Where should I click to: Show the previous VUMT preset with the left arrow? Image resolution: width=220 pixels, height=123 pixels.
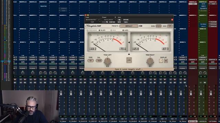[140, 26]
